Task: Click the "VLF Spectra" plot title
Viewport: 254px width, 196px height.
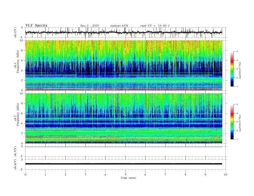Action: pos(36,25)
